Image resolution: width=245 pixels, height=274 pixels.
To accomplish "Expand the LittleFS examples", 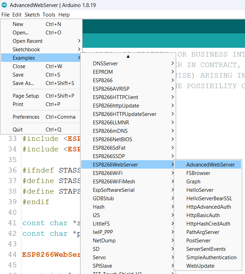I will pyautogui.click(x=128, y=223).
